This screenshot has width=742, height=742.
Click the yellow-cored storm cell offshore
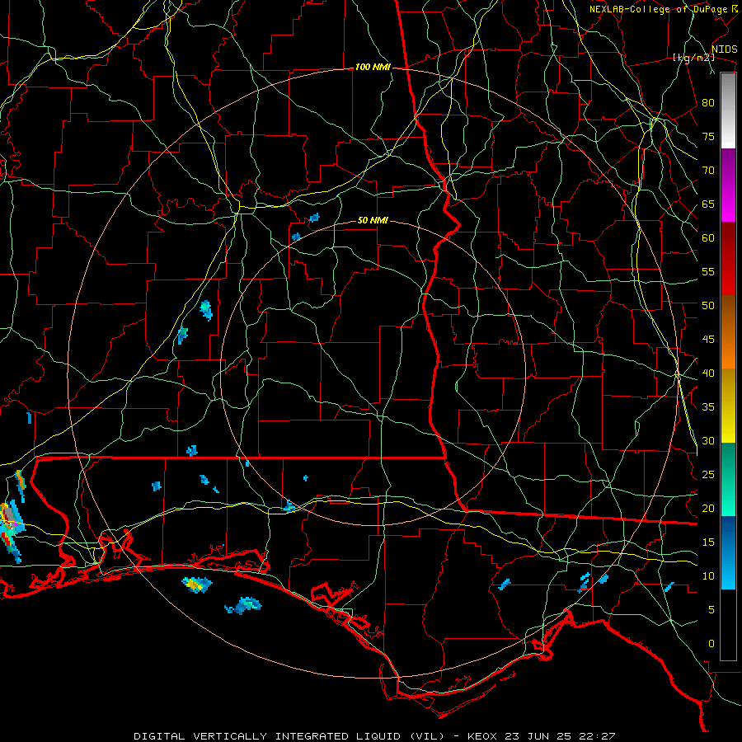click(197, 585)
